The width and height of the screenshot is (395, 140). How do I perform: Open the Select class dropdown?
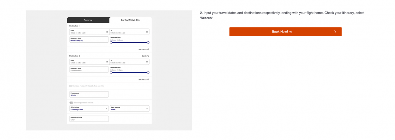(x=89, y=108)
